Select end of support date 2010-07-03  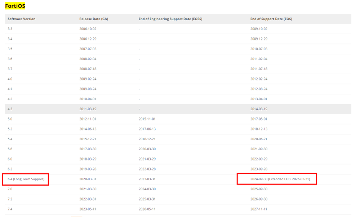point(259,49)
